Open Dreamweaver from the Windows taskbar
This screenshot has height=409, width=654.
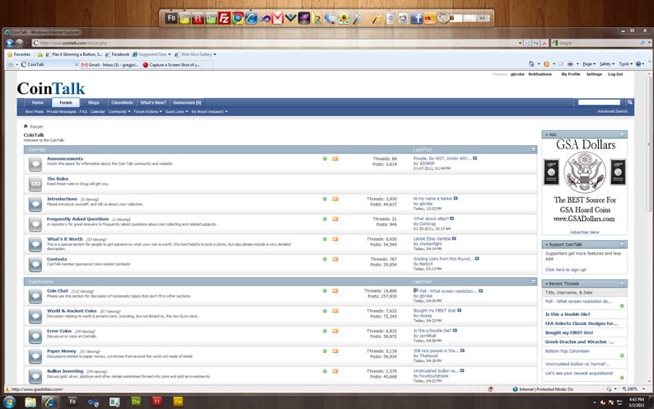point(136,402)
